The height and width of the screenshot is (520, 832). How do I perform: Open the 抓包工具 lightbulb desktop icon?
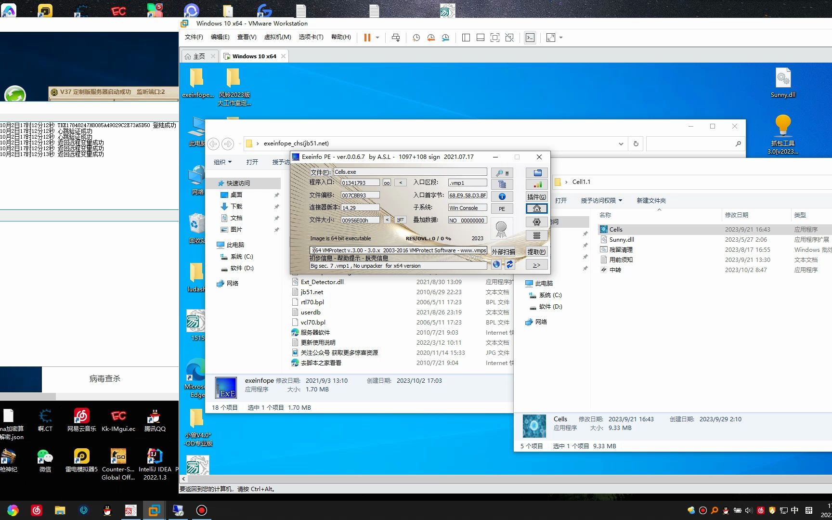tap(783, 135)
